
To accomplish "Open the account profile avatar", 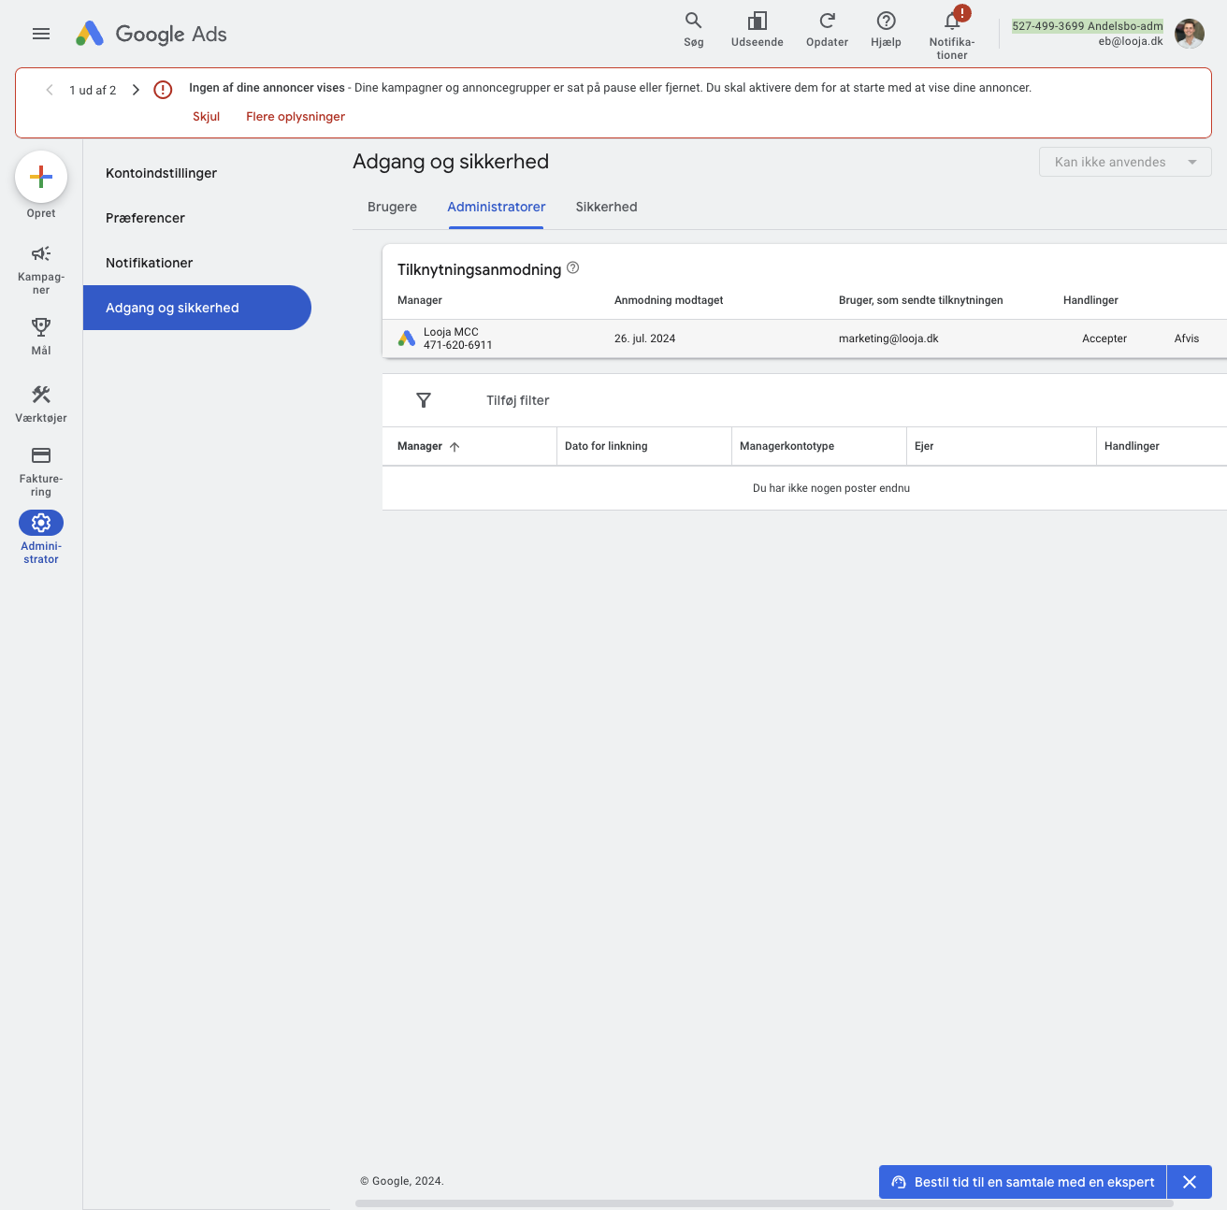I will [1190, 34].
